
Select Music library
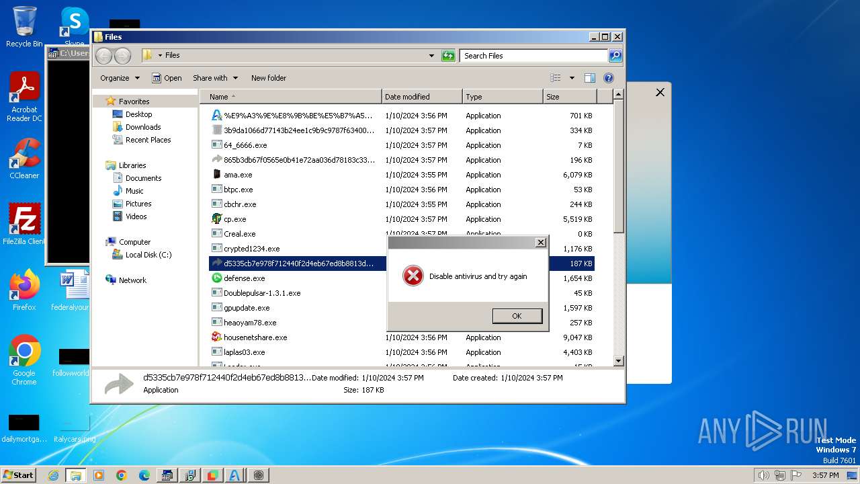(134, 191)
